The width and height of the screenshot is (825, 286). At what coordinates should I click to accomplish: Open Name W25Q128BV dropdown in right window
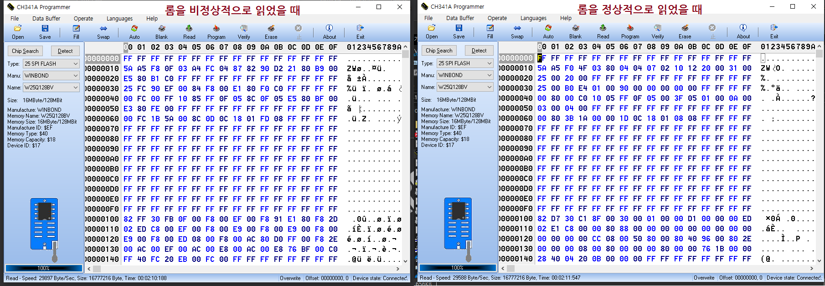465,87
